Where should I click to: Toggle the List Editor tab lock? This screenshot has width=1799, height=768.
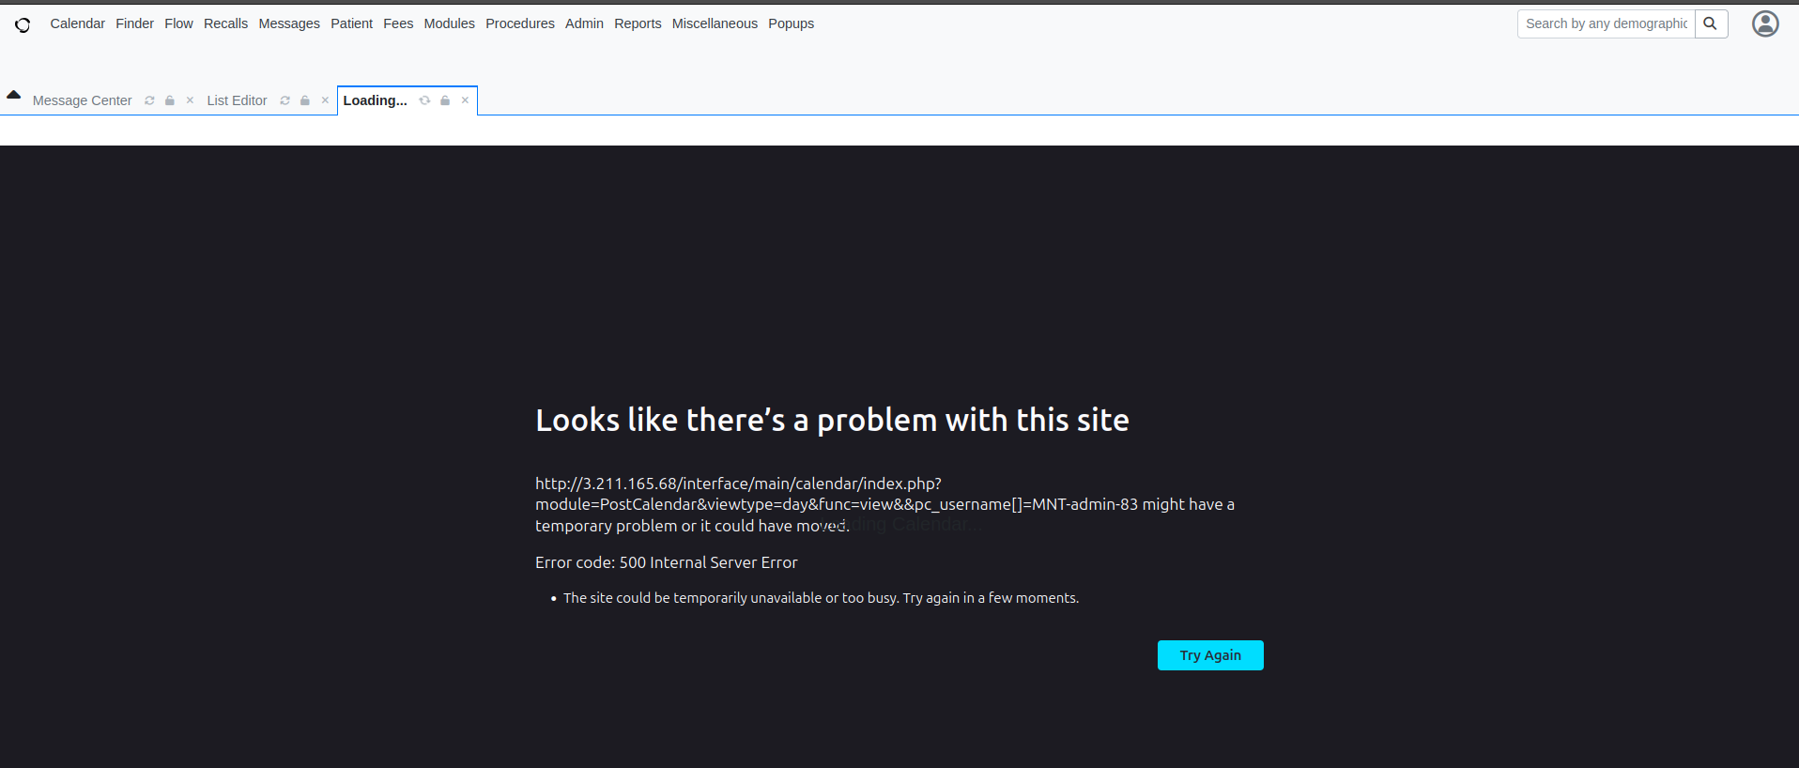pos(305,100)
